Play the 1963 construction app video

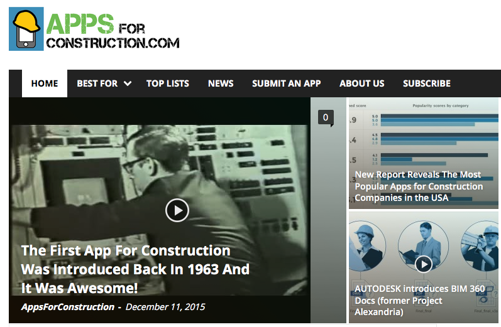tap(177, 210)
